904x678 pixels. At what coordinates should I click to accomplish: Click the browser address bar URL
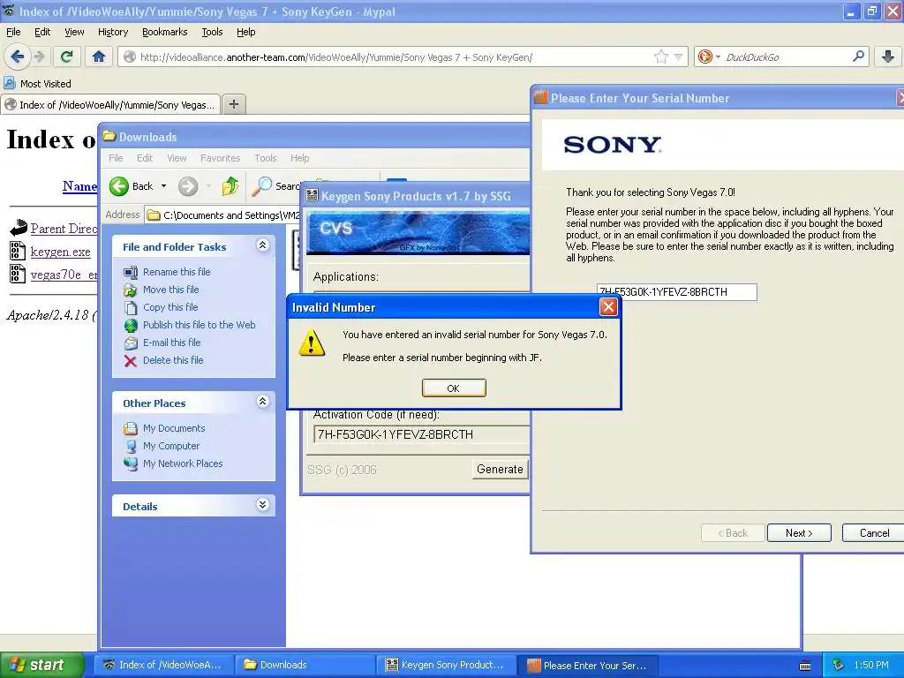(x=336, y=57)
